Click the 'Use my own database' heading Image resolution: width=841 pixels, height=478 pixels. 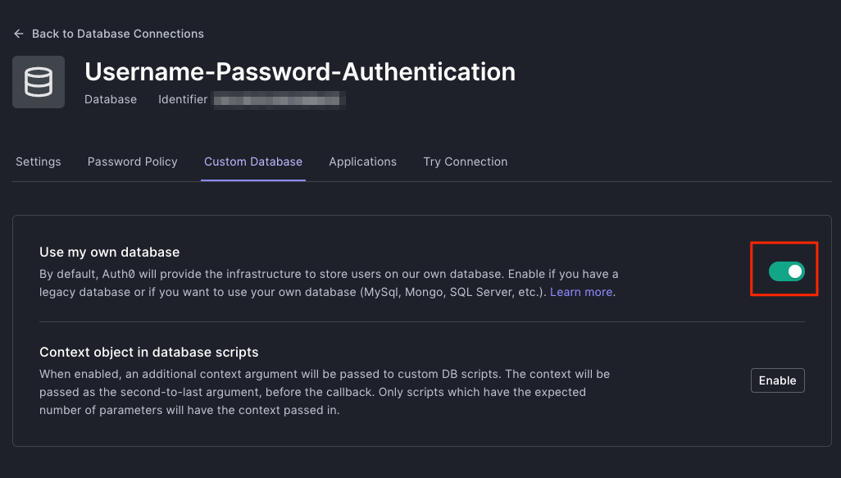[x=109, y=253]
